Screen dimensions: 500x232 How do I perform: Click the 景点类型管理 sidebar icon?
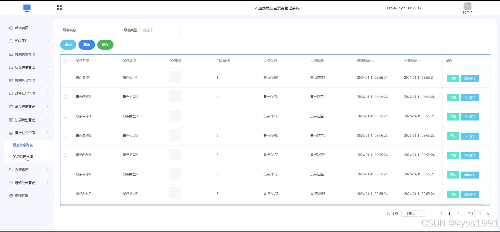[11, 120]
